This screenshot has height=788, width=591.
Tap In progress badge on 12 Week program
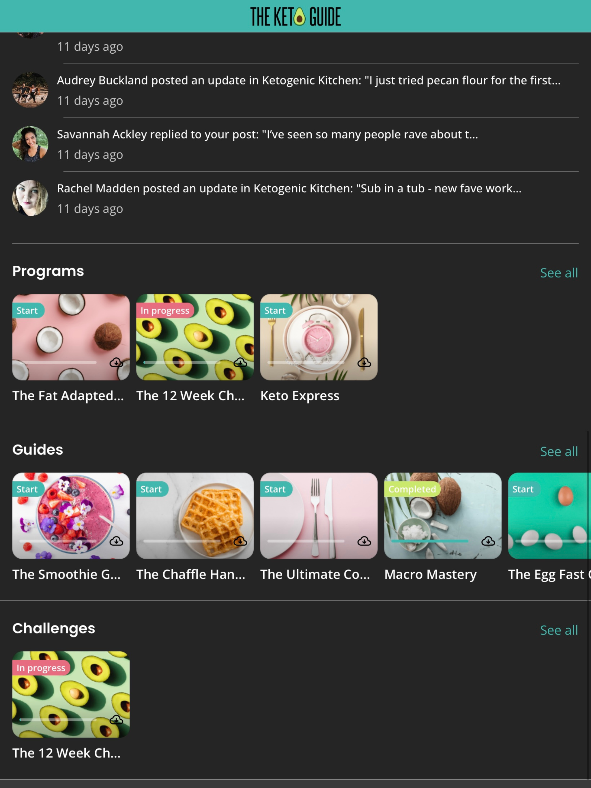coord(165,310)
